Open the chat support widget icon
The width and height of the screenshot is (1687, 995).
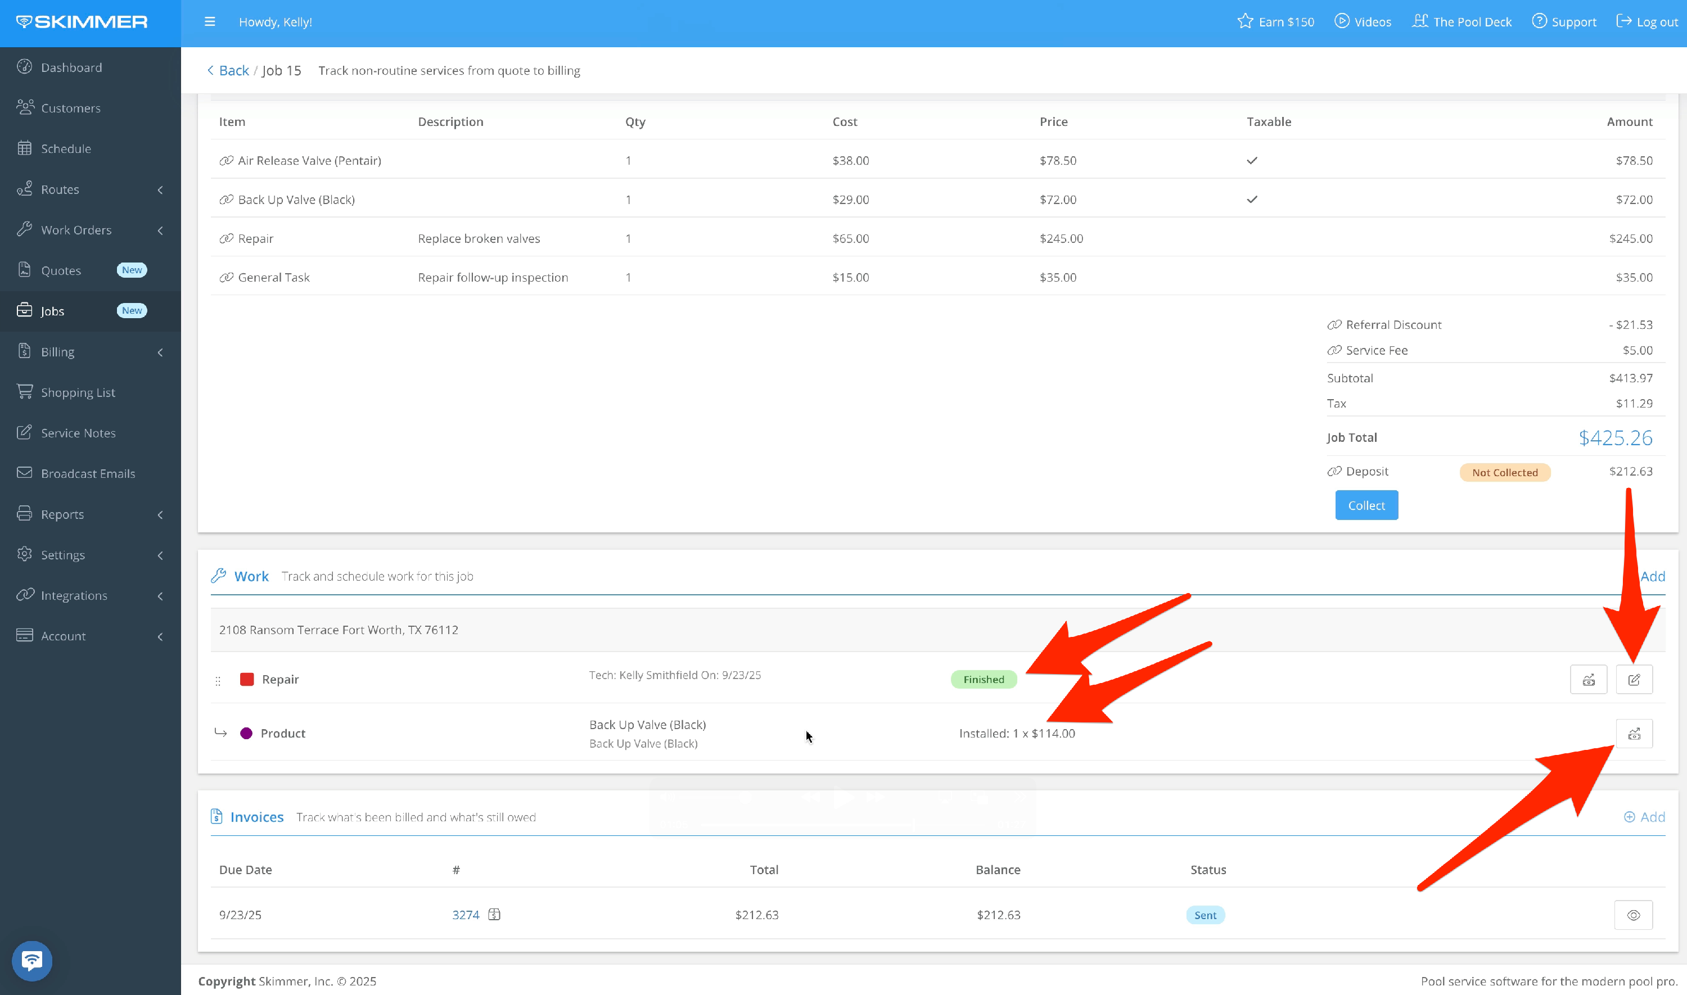31,960
